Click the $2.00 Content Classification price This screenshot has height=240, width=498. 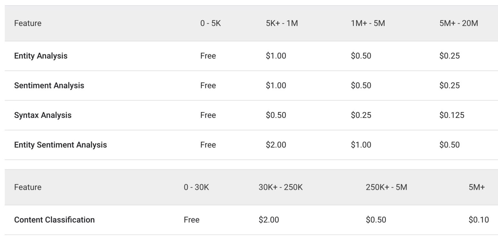269,220
